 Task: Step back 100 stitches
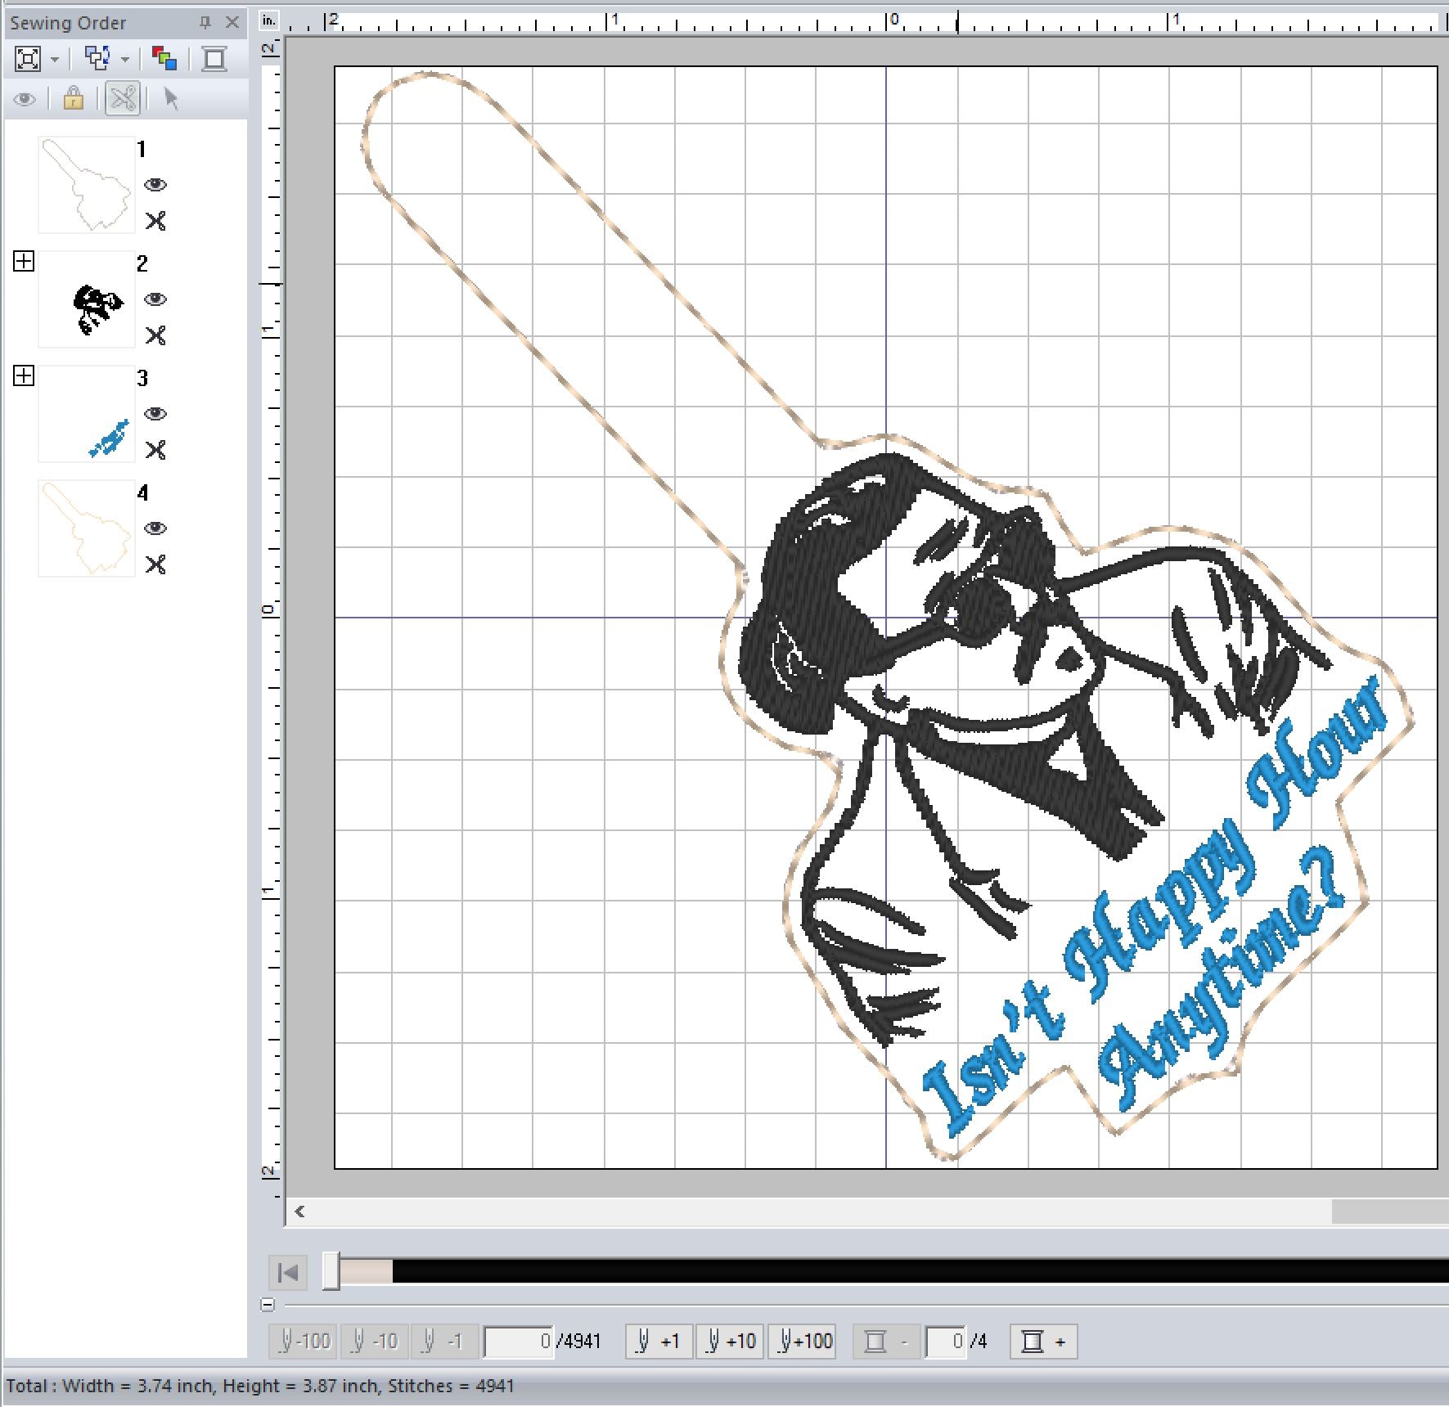pos(304,1341)
